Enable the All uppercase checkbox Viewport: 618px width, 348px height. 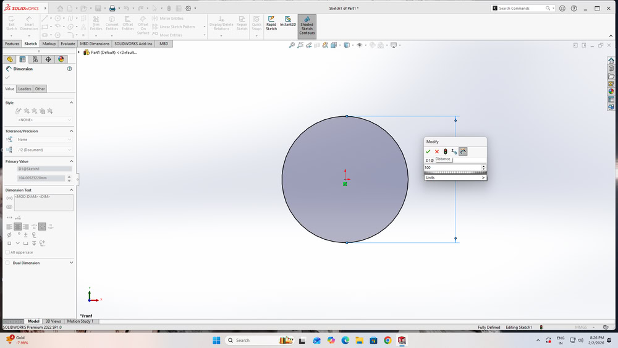[7, 252]
